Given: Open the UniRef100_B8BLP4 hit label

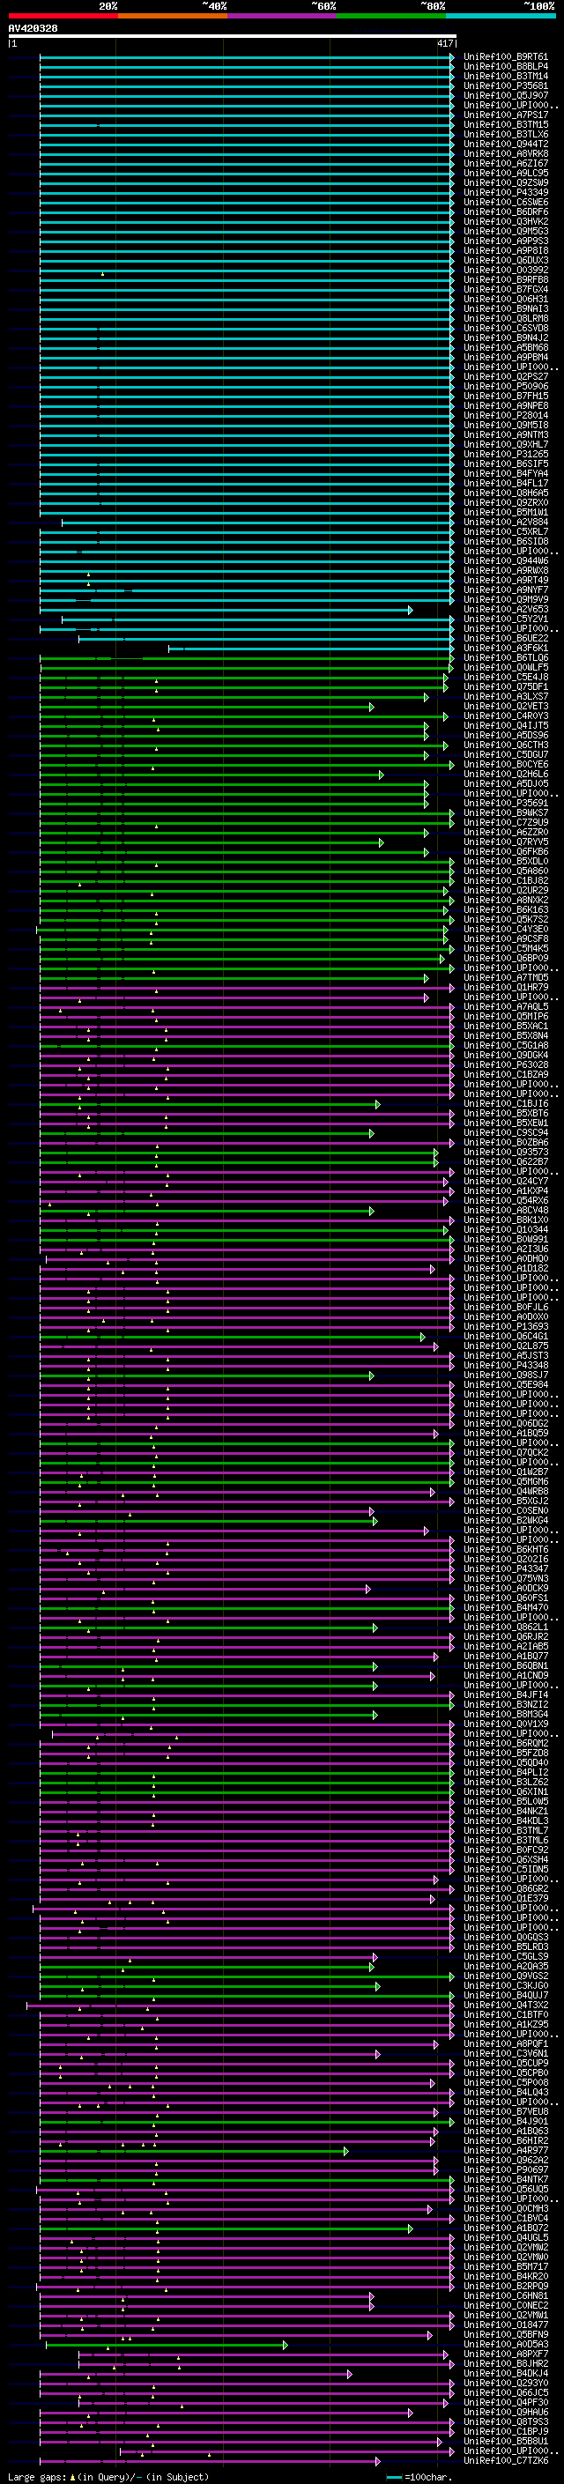Looking at the screenshot, I should [x=506, y=67].
